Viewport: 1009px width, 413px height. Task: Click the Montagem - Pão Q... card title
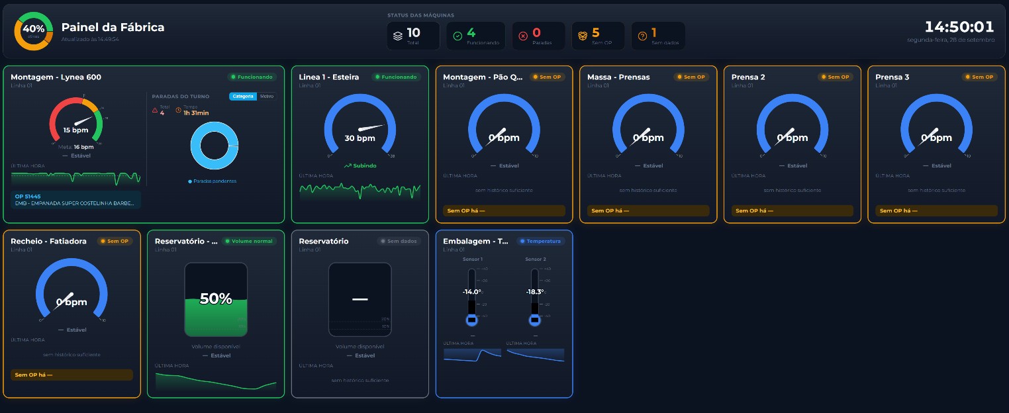[x=483, y=77]
